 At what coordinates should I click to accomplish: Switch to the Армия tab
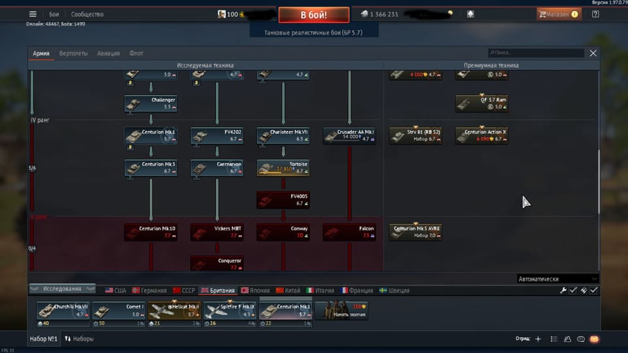click(41, 53)
